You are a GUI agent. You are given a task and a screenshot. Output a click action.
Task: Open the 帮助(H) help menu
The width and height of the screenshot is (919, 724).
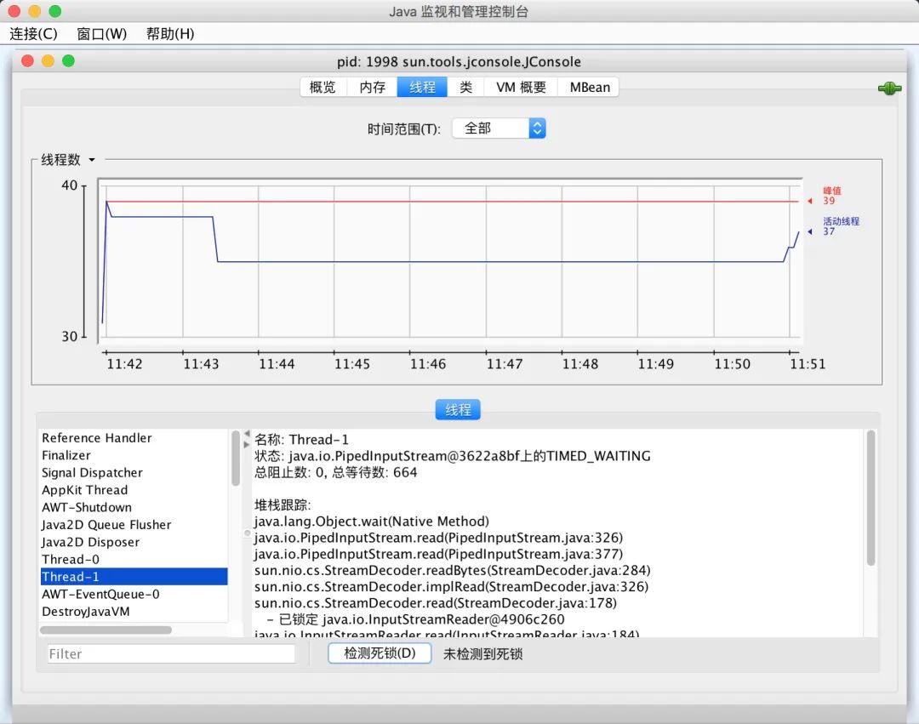(x=170, y=34)
